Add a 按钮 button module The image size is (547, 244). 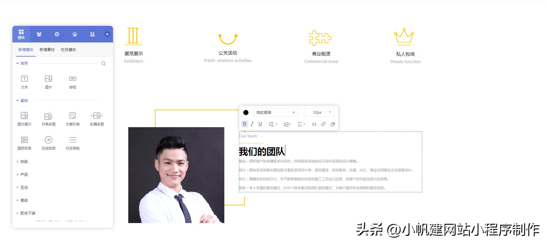[x=73, y=82]
